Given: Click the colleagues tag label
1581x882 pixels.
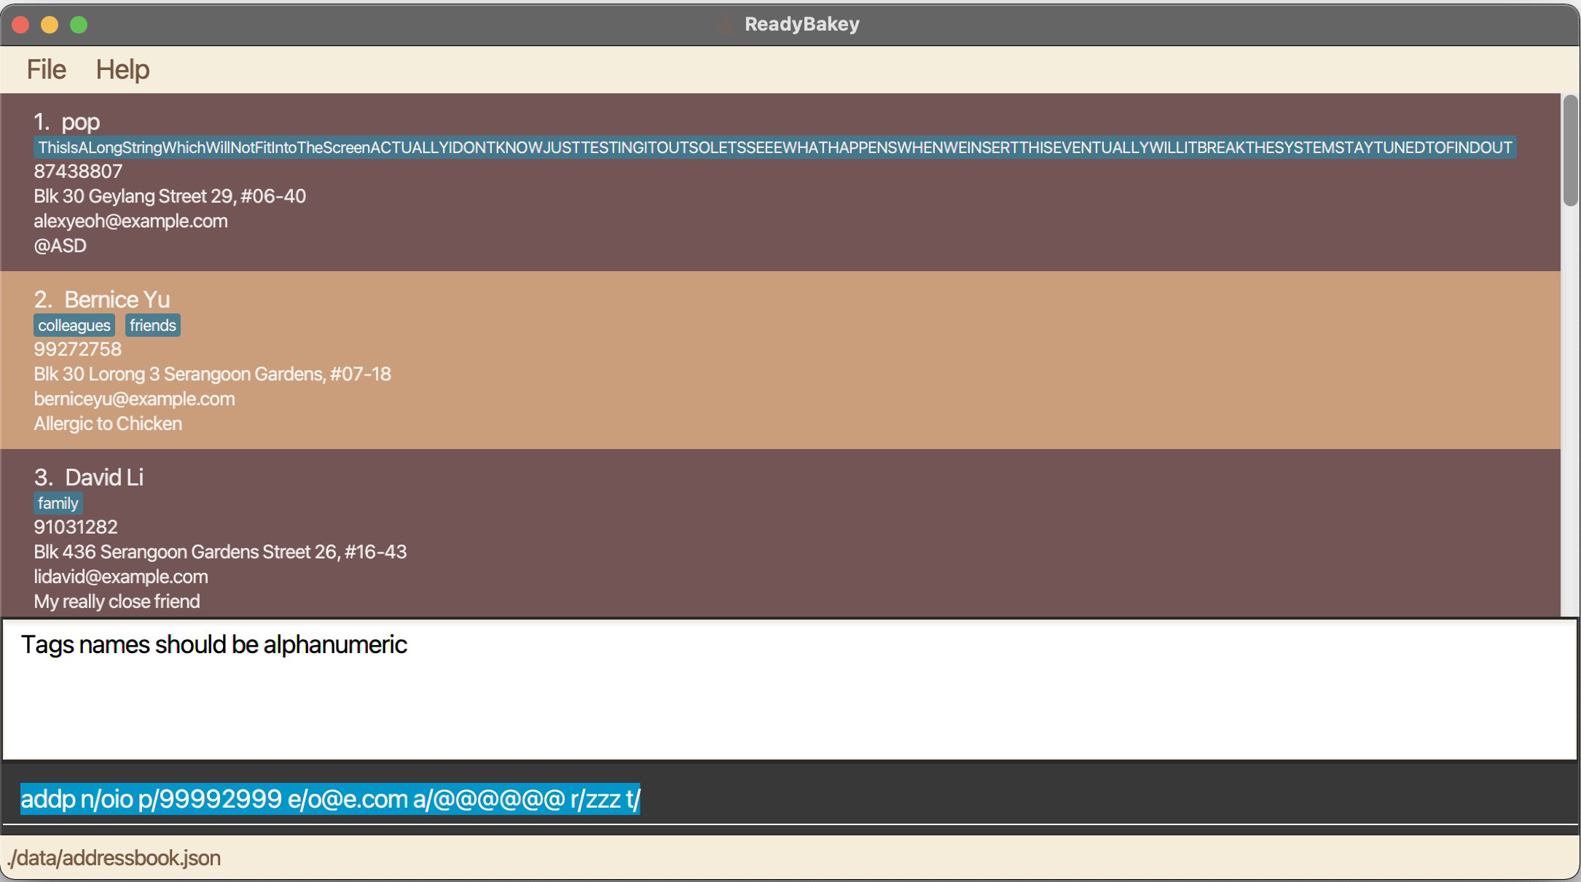Looking at the screenshot, I should 74,325.
